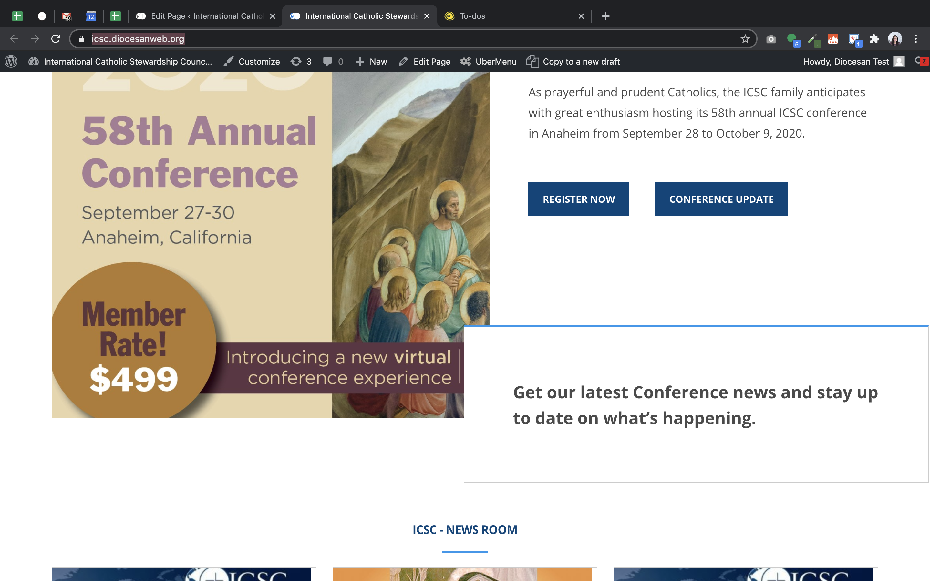
Task: Click the CONFERENCE UPDATE button
Action: (721, 199)
